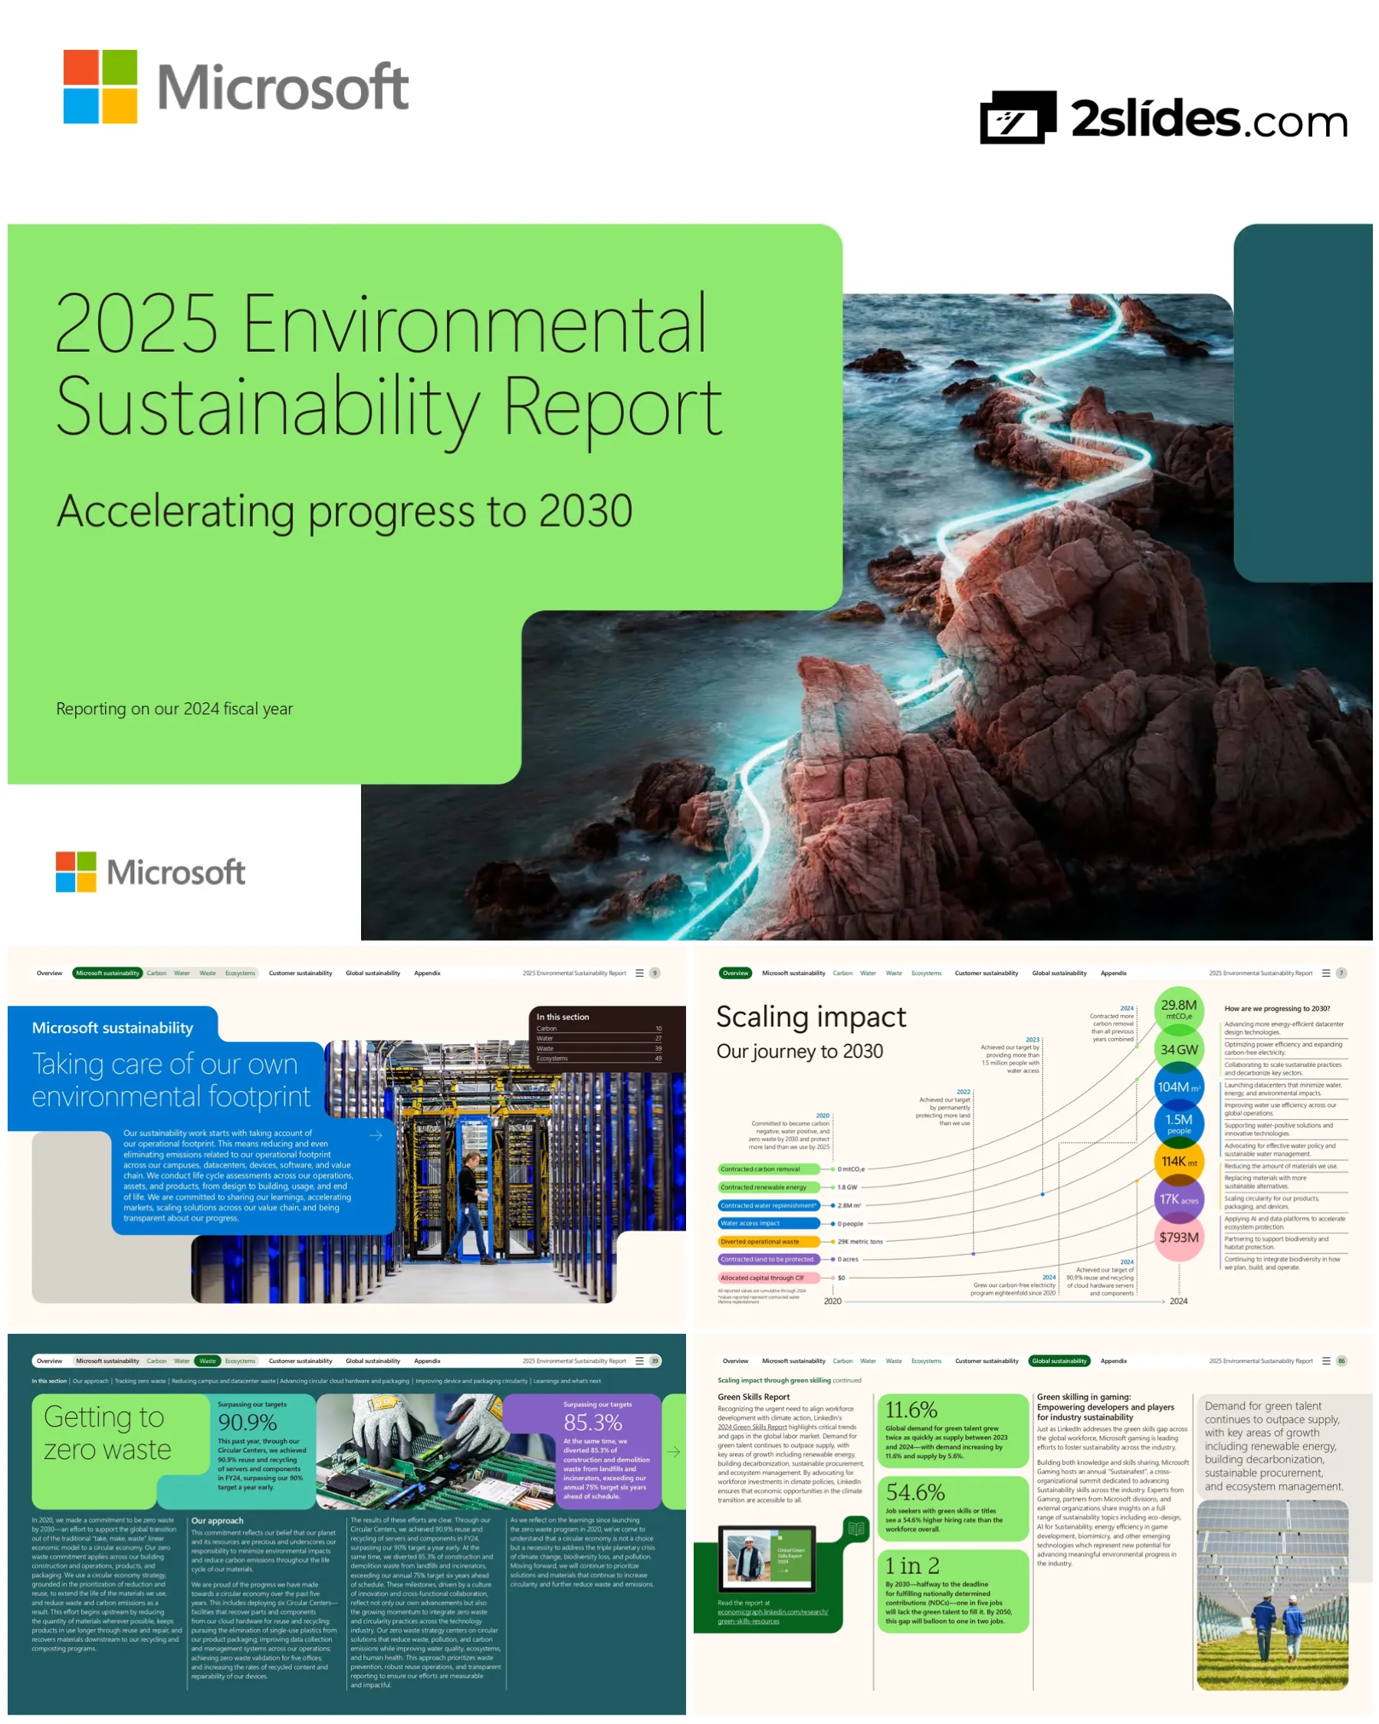
Task: Click the 54.6% hiring rate stat card
Action: 953,1509
